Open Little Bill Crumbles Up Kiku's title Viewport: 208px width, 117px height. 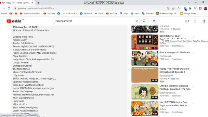click(x=175, y=87)
